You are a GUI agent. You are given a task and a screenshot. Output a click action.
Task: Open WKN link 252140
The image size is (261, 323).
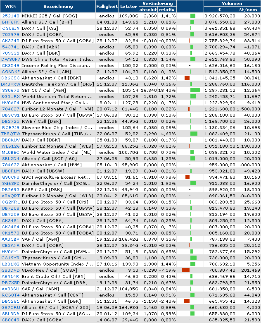pos(10,16)
